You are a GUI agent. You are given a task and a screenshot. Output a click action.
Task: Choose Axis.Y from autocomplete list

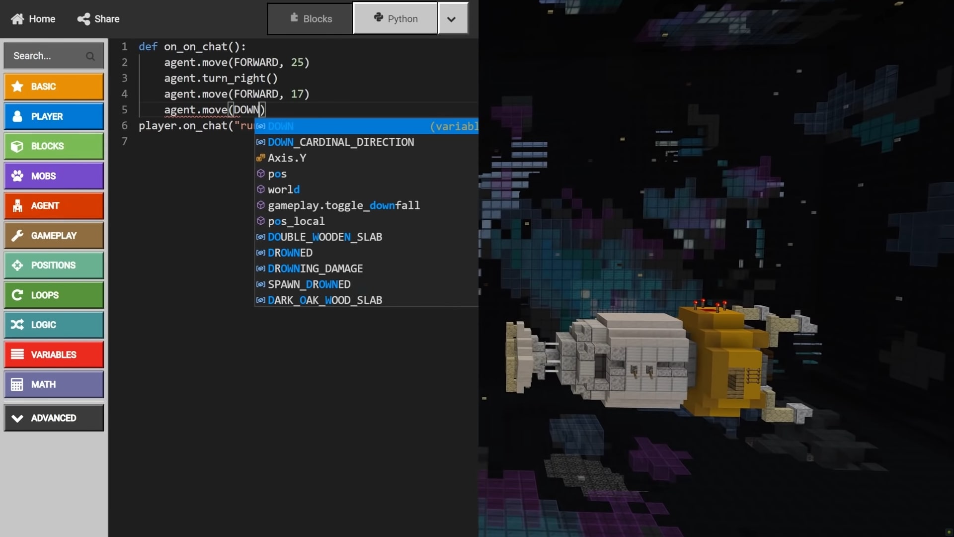[x=287, y=158]
